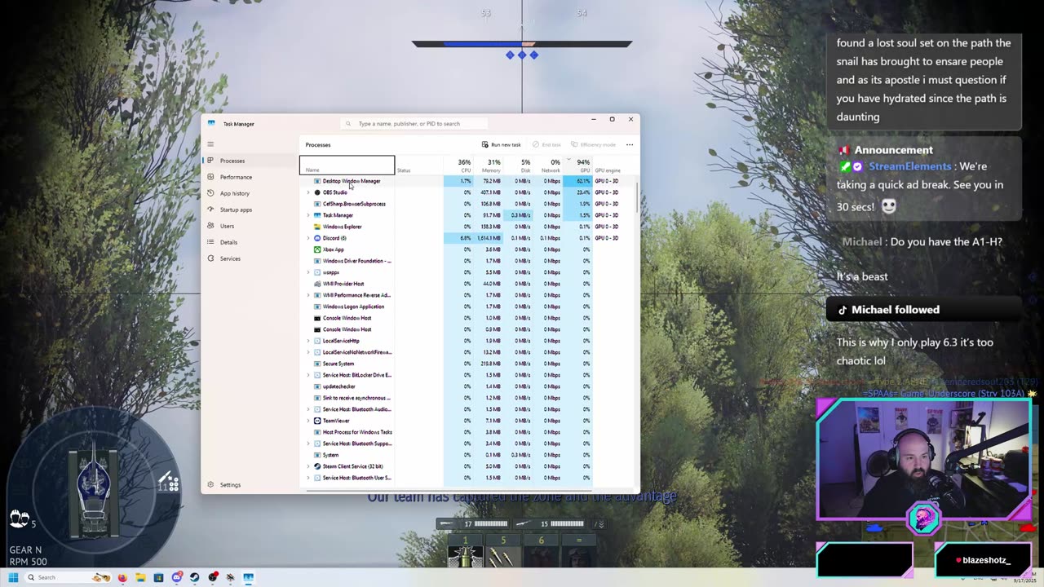Sort processes by the Name column header

[x=347, y=166]
